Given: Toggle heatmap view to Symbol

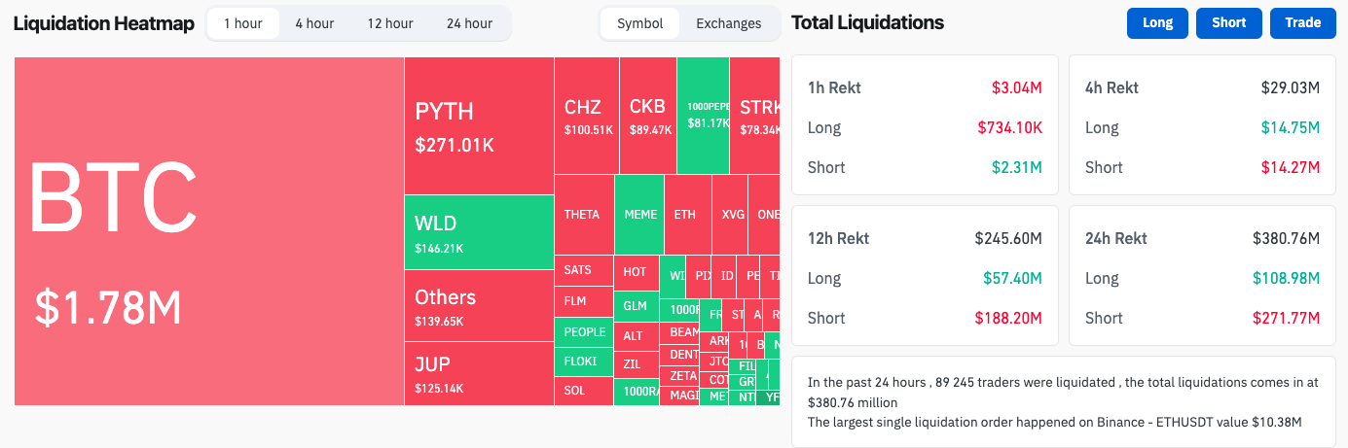Looking at the screenshot, I should point(639,23).
